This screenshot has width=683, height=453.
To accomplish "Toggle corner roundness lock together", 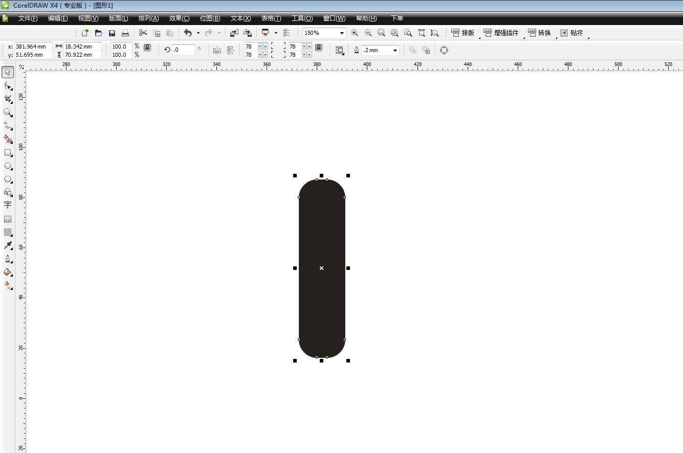I will pyautogui.click(x=319, y=48).
